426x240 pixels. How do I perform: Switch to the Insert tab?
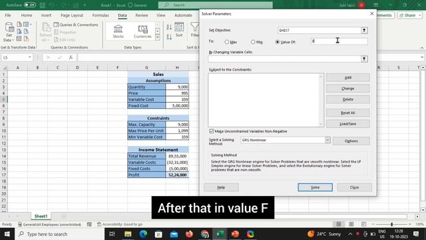point(46,15)
